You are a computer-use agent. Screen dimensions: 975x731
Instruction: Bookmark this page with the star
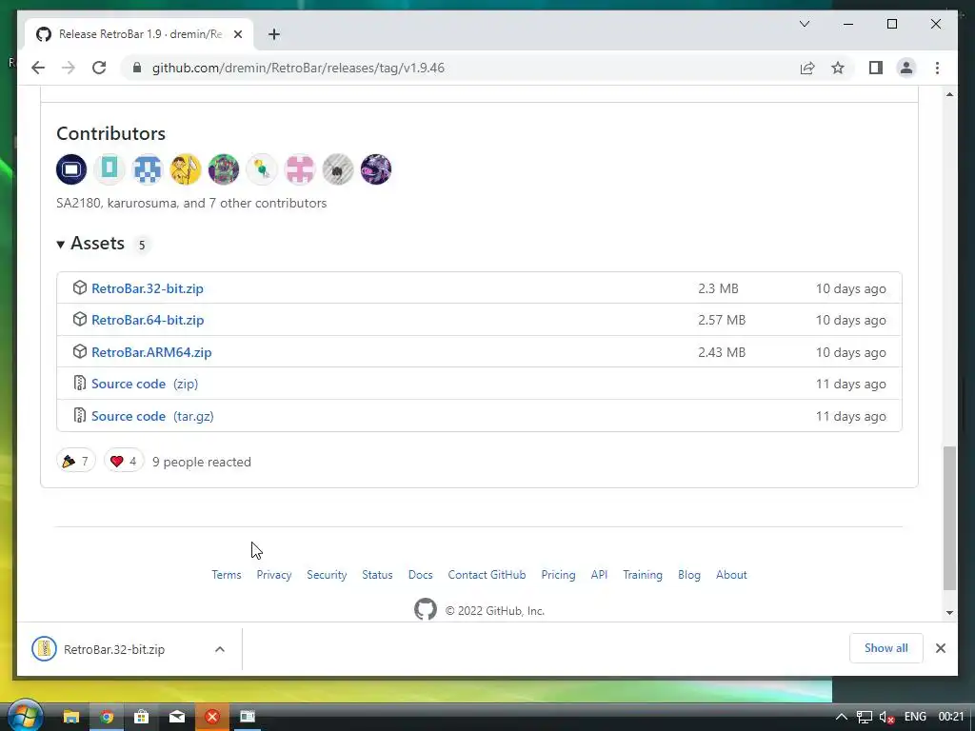[838, 68]
